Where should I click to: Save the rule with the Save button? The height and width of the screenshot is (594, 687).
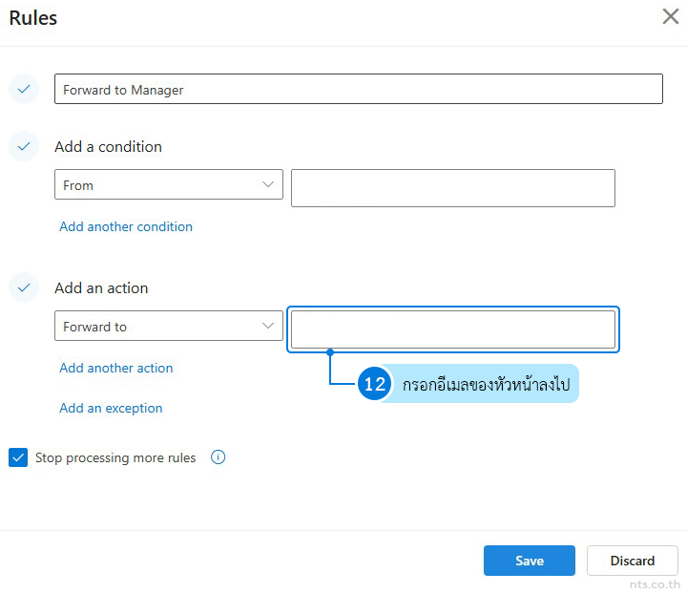(x=530, y=561)
